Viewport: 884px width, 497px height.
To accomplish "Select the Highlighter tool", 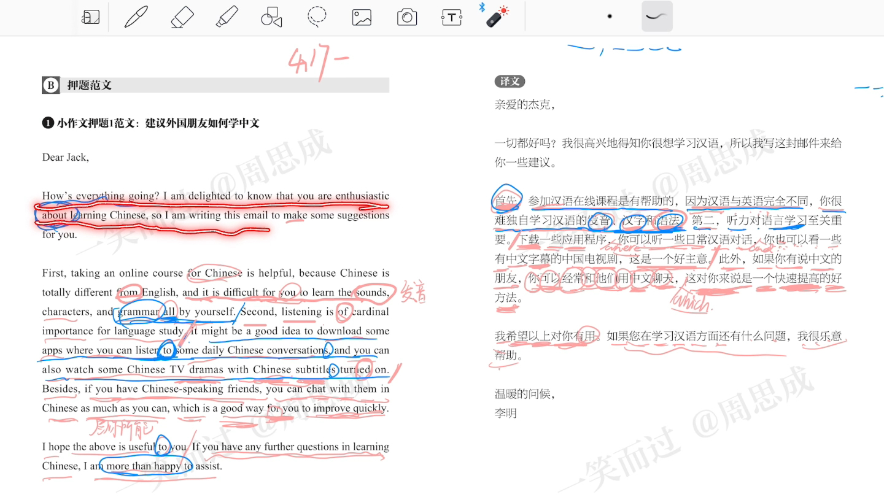I will [x=227, y=17].
